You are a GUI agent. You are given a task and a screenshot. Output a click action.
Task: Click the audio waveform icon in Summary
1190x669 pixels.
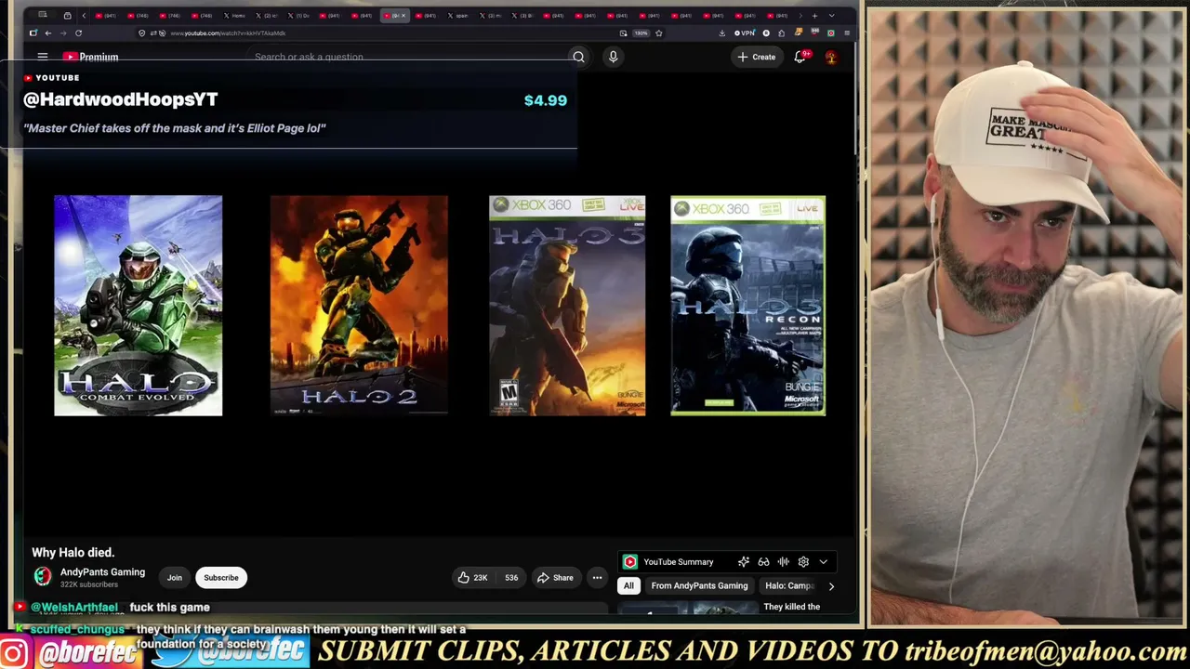[784, 562]
